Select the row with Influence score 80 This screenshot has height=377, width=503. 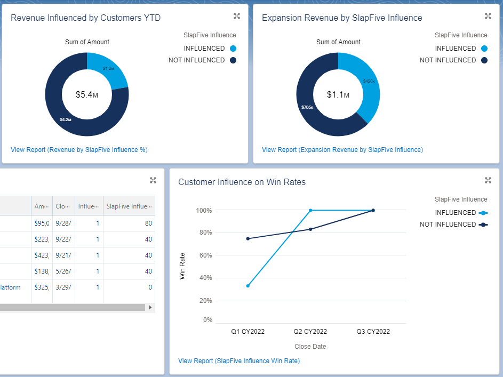pyautogui.click(x=80, y=223)
